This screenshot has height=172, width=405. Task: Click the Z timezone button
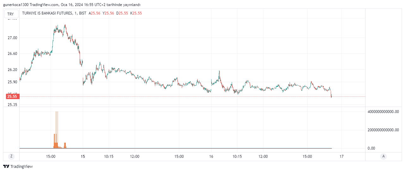(x=11, y=156)
